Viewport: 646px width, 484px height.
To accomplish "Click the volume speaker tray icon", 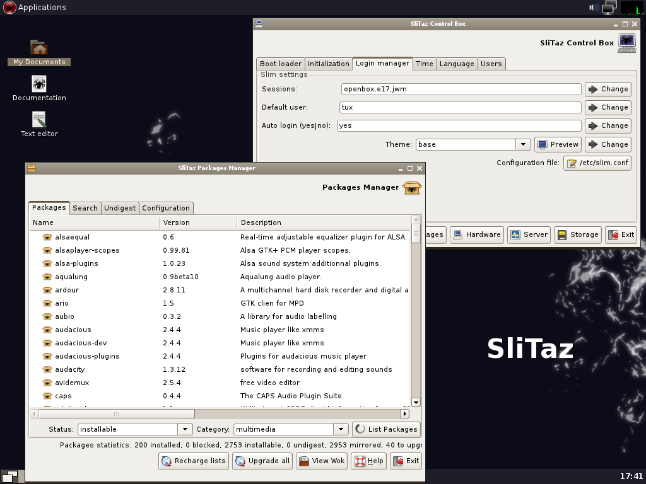I will [594, 8].
